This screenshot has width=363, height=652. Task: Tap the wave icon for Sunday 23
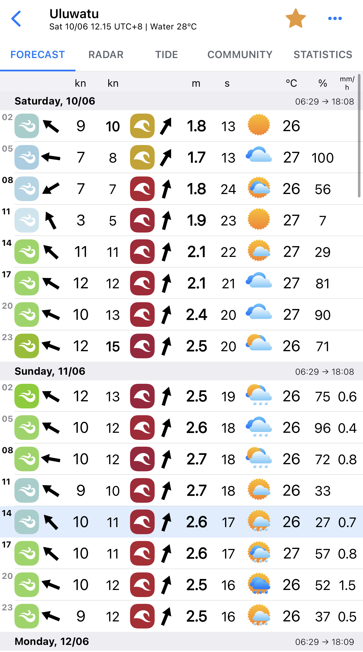tap(142, 616)
